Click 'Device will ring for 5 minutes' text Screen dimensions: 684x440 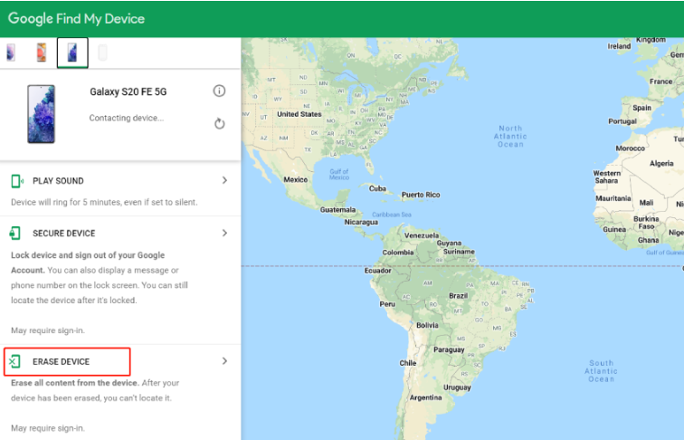104,202
